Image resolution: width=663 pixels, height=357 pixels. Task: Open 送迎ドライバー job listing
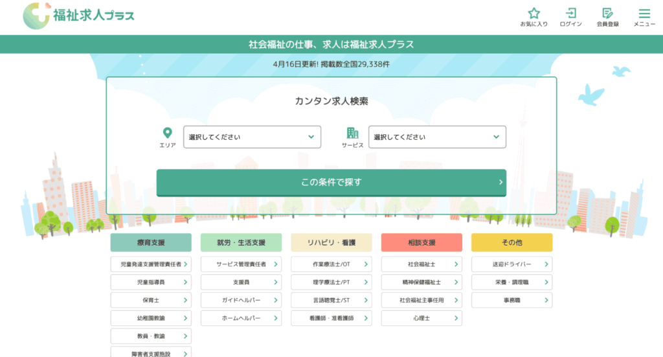coord(511,264)
